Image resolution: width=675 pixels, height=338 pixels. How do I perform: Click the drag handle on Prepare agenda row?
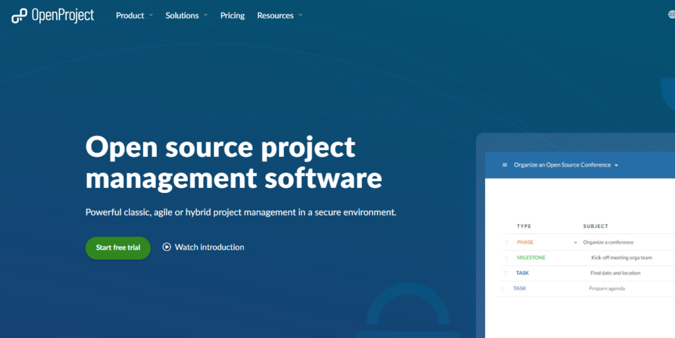pyautogui.click(x=503, y=289)
